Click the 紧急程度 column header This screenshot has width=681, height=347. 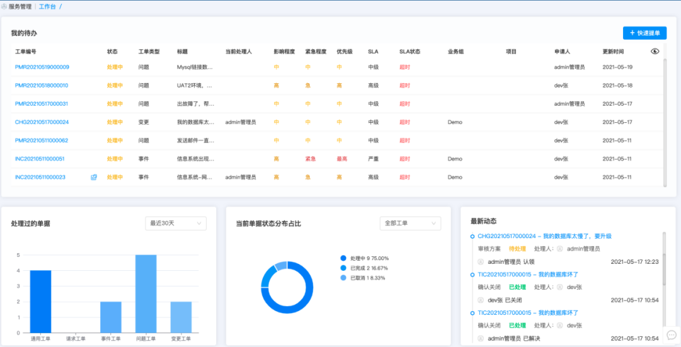click(x=316, y=52)
